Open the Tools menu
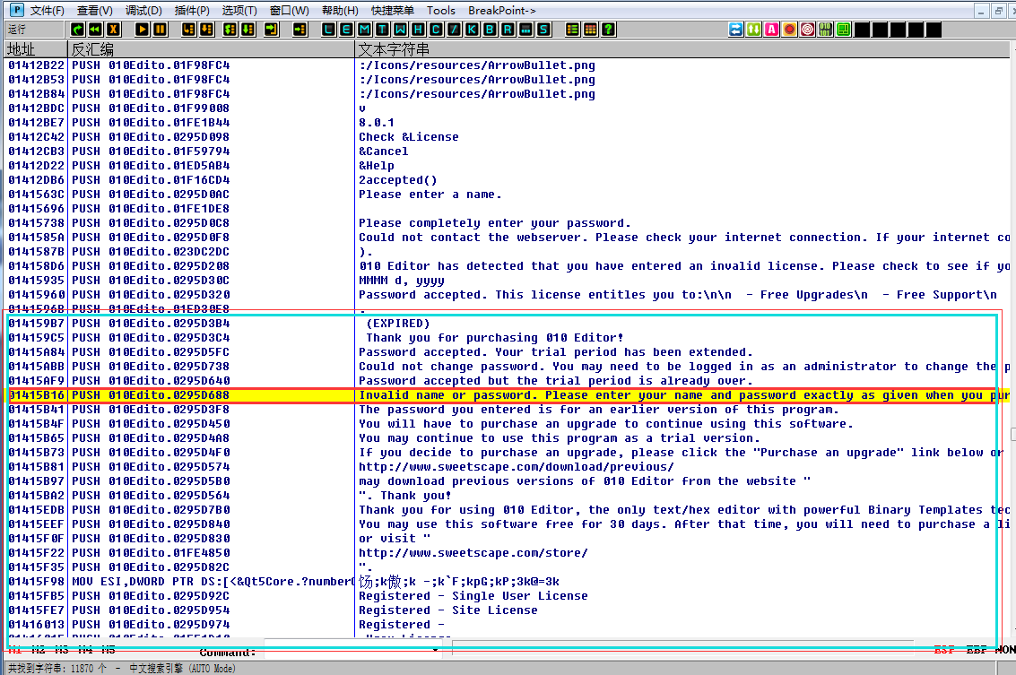The height and width of the screenshot is (675, 1016). 441,11
